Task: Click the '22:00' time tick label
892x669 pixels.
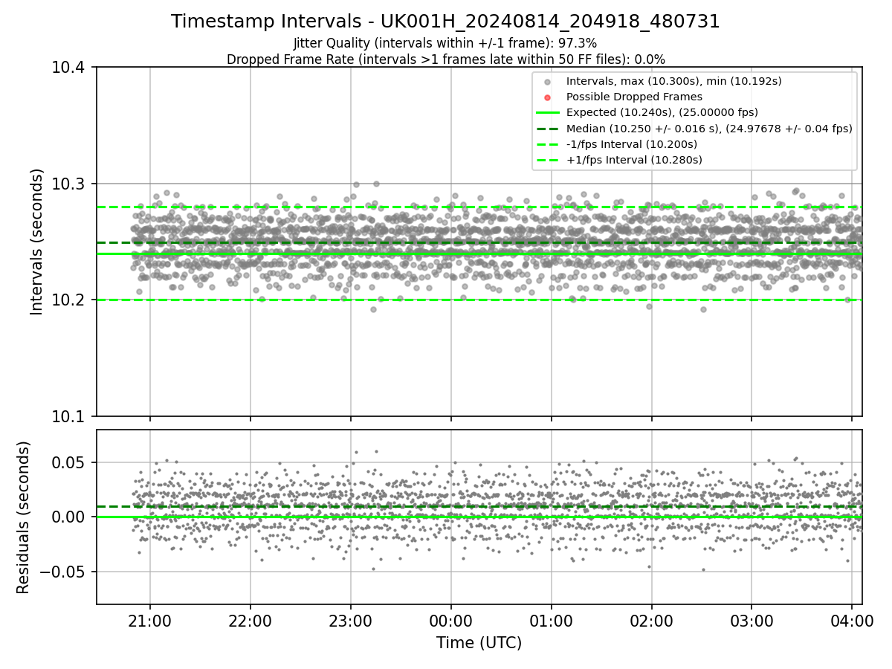Action: [251, 621]
